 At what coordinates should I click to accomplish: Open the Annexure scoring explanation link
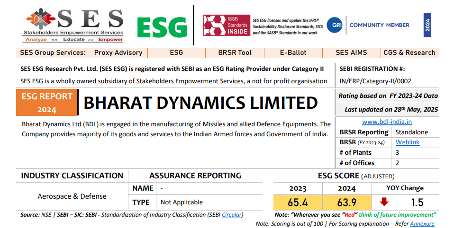(422, 223)
